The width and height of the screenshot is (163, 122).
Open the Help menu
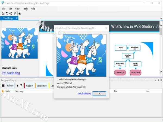33,9
